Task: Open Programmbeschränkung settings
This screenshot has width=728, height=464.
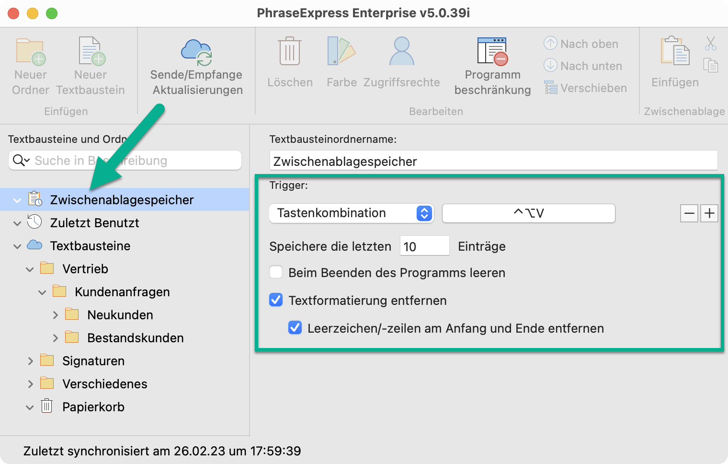Action: click(492, 51)
